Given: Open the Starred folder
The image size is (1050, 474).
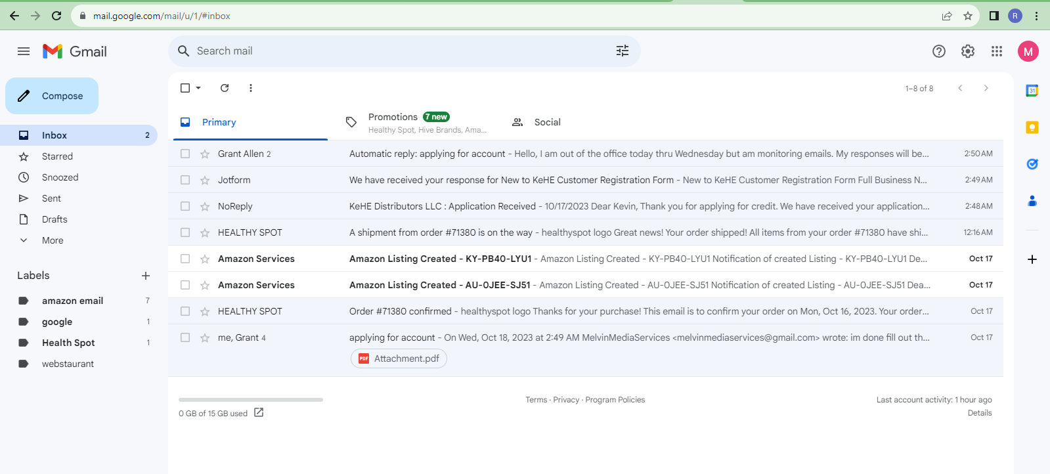Looking at the screenshot, I should point(79,156).
